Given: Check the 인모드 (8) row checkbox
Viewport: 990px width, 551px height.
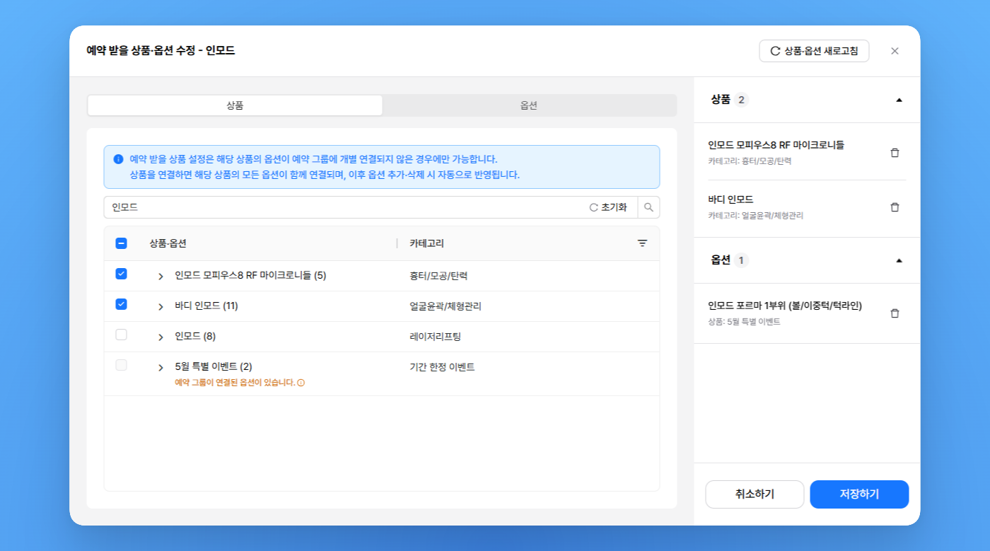Looking at the screenshot, I should coord(121,335).
